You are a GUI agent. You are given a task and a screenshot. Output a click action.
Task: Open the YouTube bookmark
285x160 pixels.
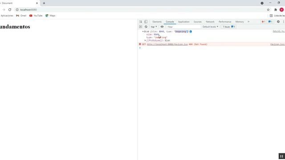[36, 16]
